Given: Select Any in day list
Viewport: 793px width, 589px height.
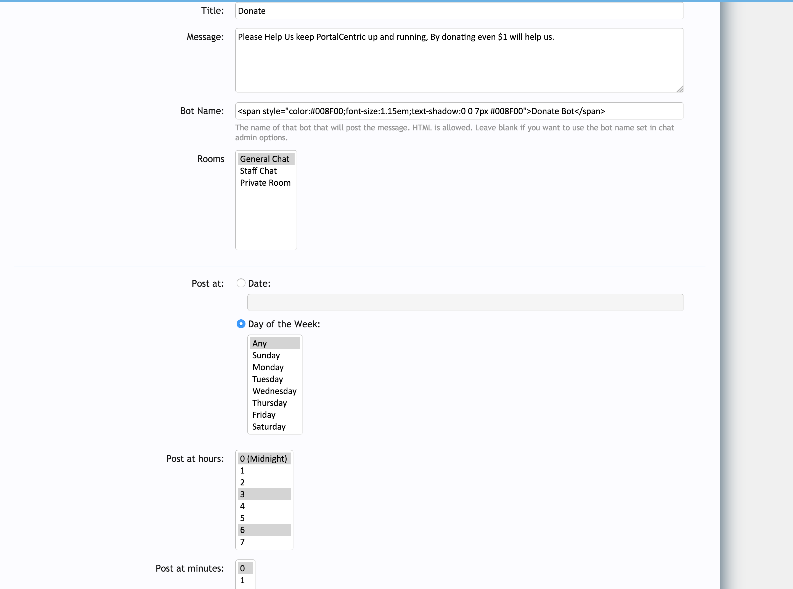Looking at the screenshot, I should pos(260,343).
